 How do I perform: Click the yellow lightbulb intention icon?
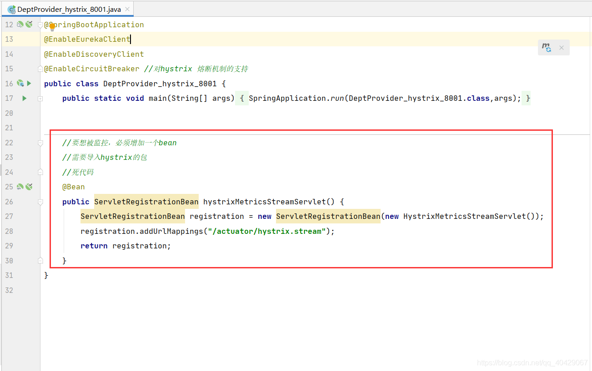52,26
